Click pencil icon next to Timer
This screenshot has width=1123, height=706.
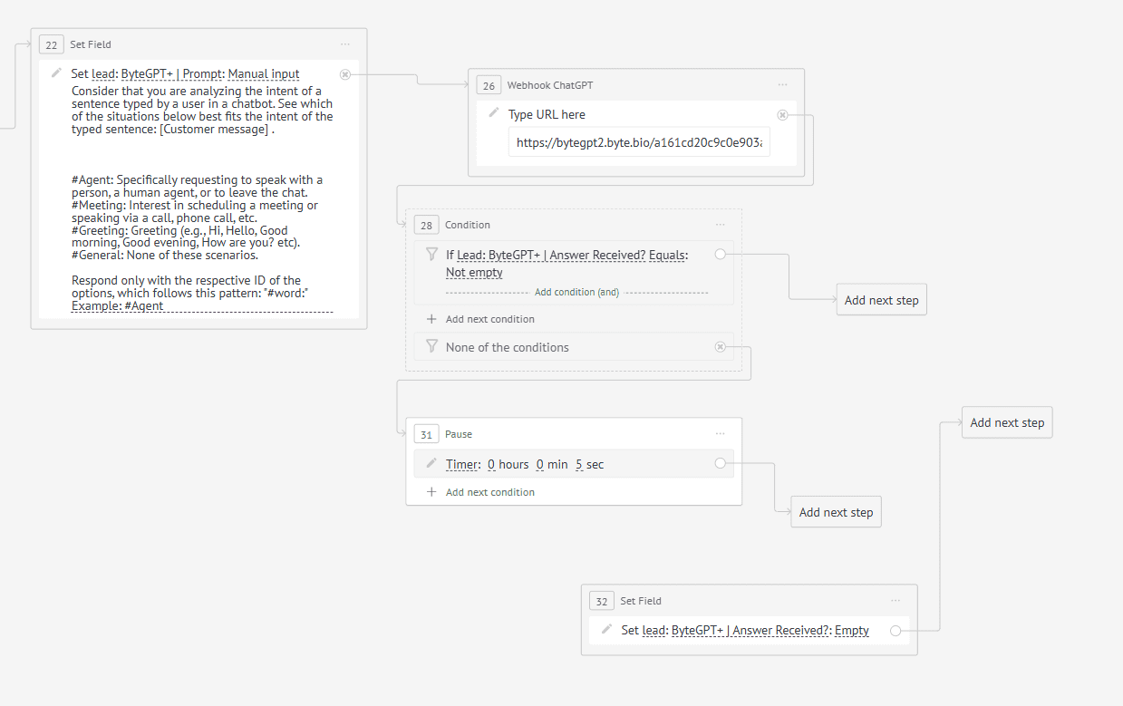click(431, 463)
